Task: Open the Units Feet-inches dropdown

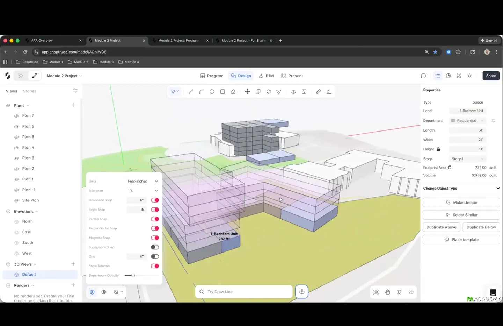Action: coord(143,181)
